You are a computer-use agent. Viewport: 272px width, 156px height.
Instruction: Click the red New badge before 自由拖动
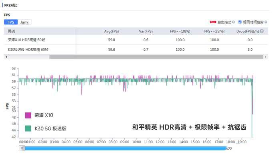pyautogui.click(x=213, y=22)
